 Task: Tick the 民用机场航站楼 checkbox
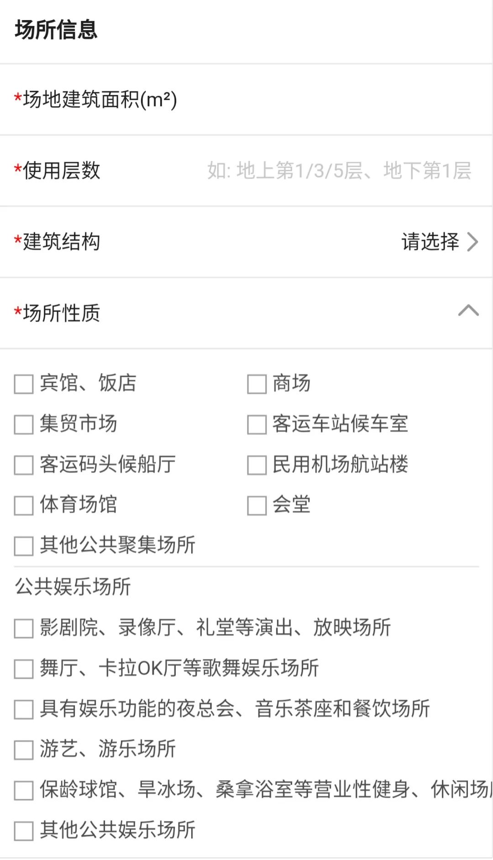tap(257, 465)
